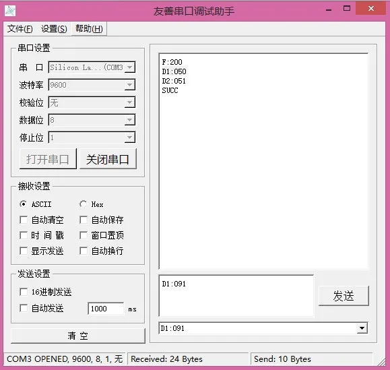
Task: Click the 关闭串口 button
Action: click(108, 159)
